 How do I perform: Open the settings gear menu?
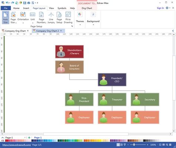click(x=167, y=8)
